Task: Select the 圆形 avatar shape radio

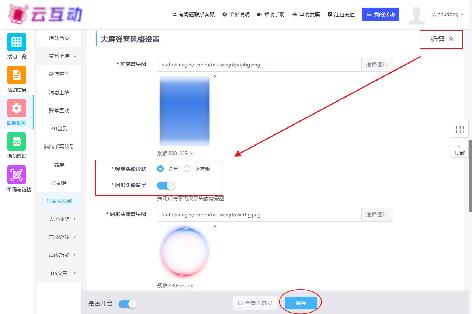Action: (160, 169)
